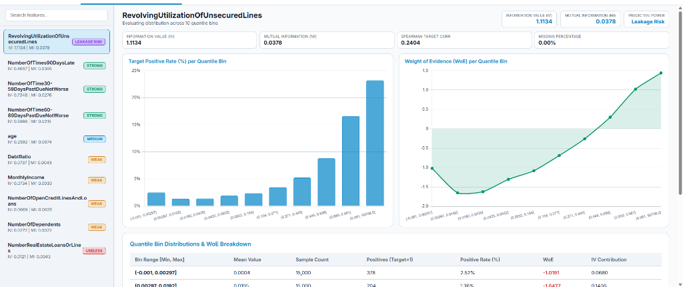The height and width of the screenshot is (287, 683).
Task: Click the MEDIUM badge beside age
Action: coord(95,139)
